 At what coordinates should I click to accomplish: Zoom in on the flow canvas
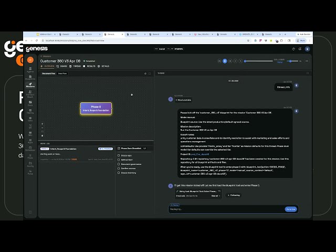pos(42,124)
